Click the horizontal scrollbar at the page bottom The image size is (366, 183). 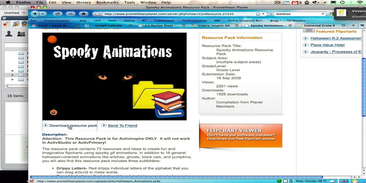176,177
